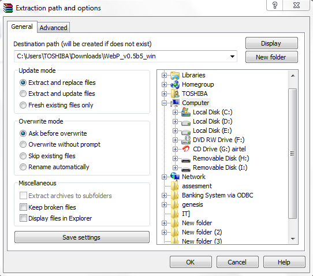Click the New folder (2) folder icon
The width and height of the screenshot is (313, 276).
point(175,232)
